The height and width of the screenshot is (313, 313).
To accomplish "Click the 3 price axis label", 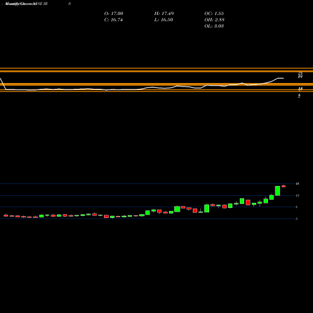I will pos(297,219).
